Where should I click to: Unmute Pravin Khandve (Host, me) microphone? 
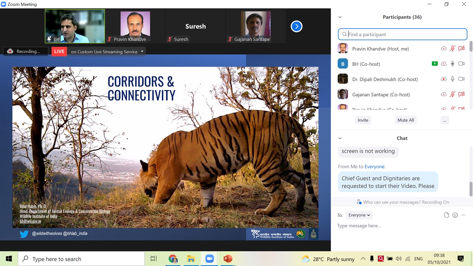coord(452,49)
